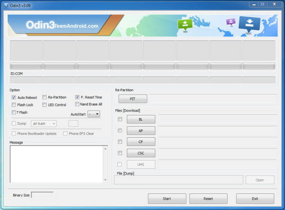Click the first progress bar under device slots

click(x=26, y=66)
